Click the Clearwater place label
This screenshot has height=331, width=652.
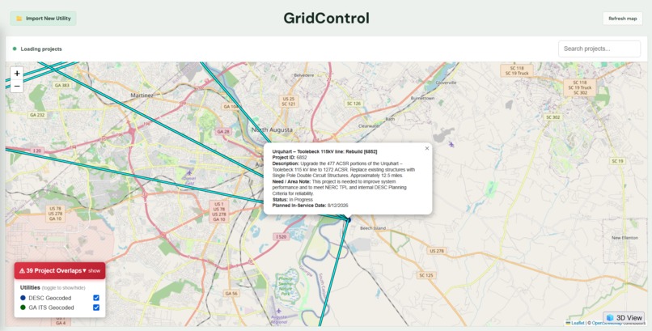[x=369, y=125]
